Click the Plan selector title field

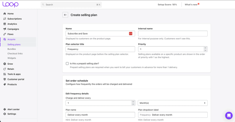100,49
